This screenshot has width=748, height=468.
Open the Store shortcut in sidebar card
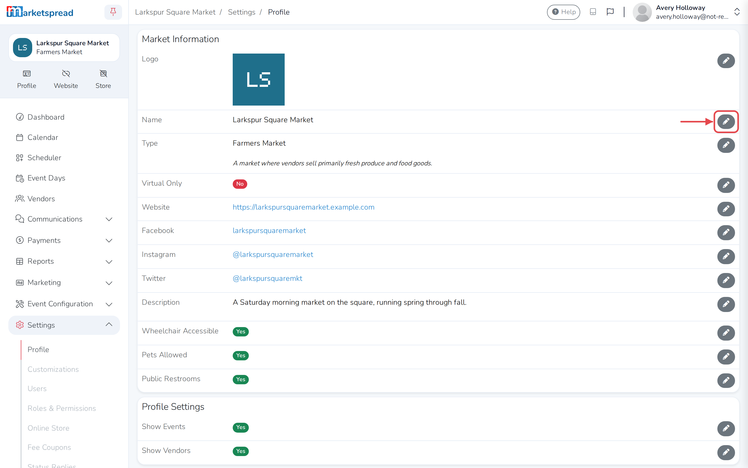103,79
